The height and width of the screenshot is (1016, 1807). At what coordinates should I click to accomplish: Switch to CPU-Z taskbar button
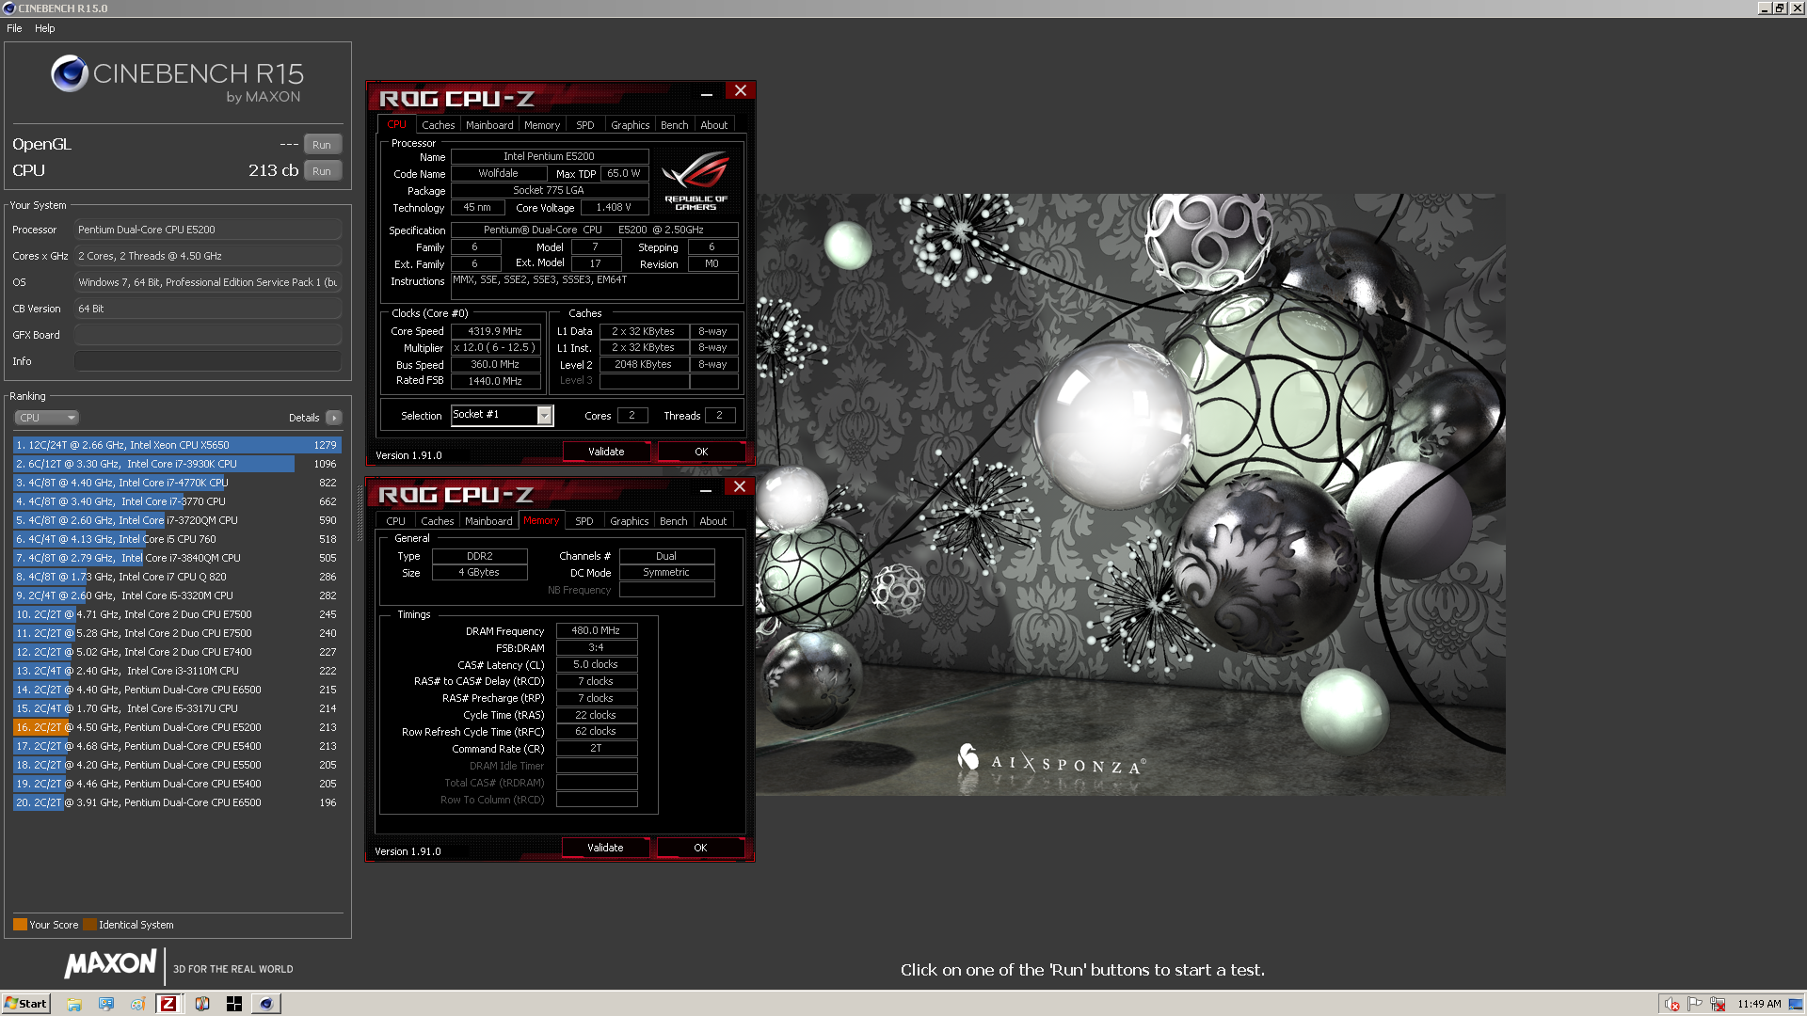(x=168, y=1004)
